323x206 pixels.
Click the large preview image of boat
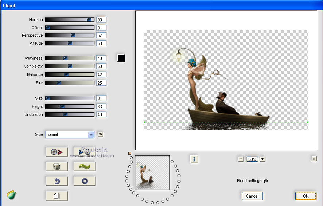(x=226, y=80)
